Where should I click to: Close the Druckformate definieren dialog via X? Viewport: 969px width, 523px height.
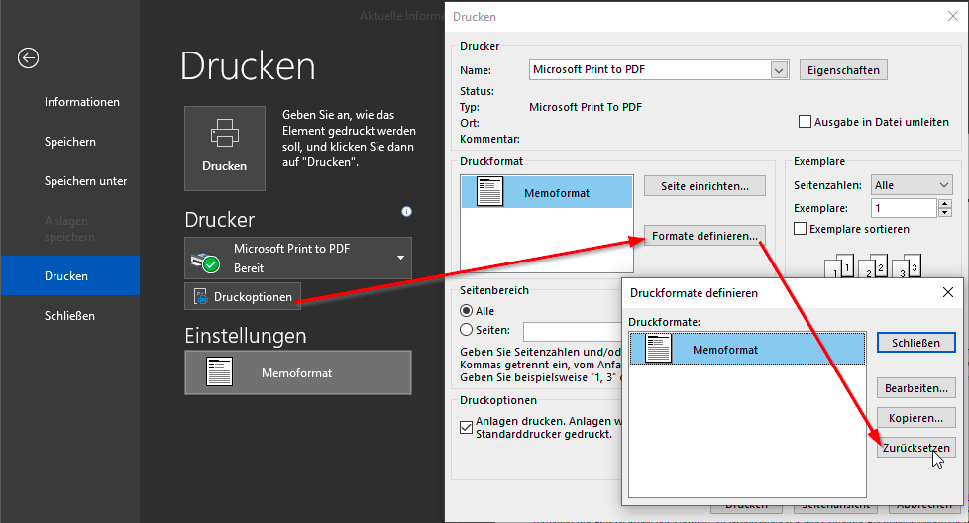click(946, 292)
